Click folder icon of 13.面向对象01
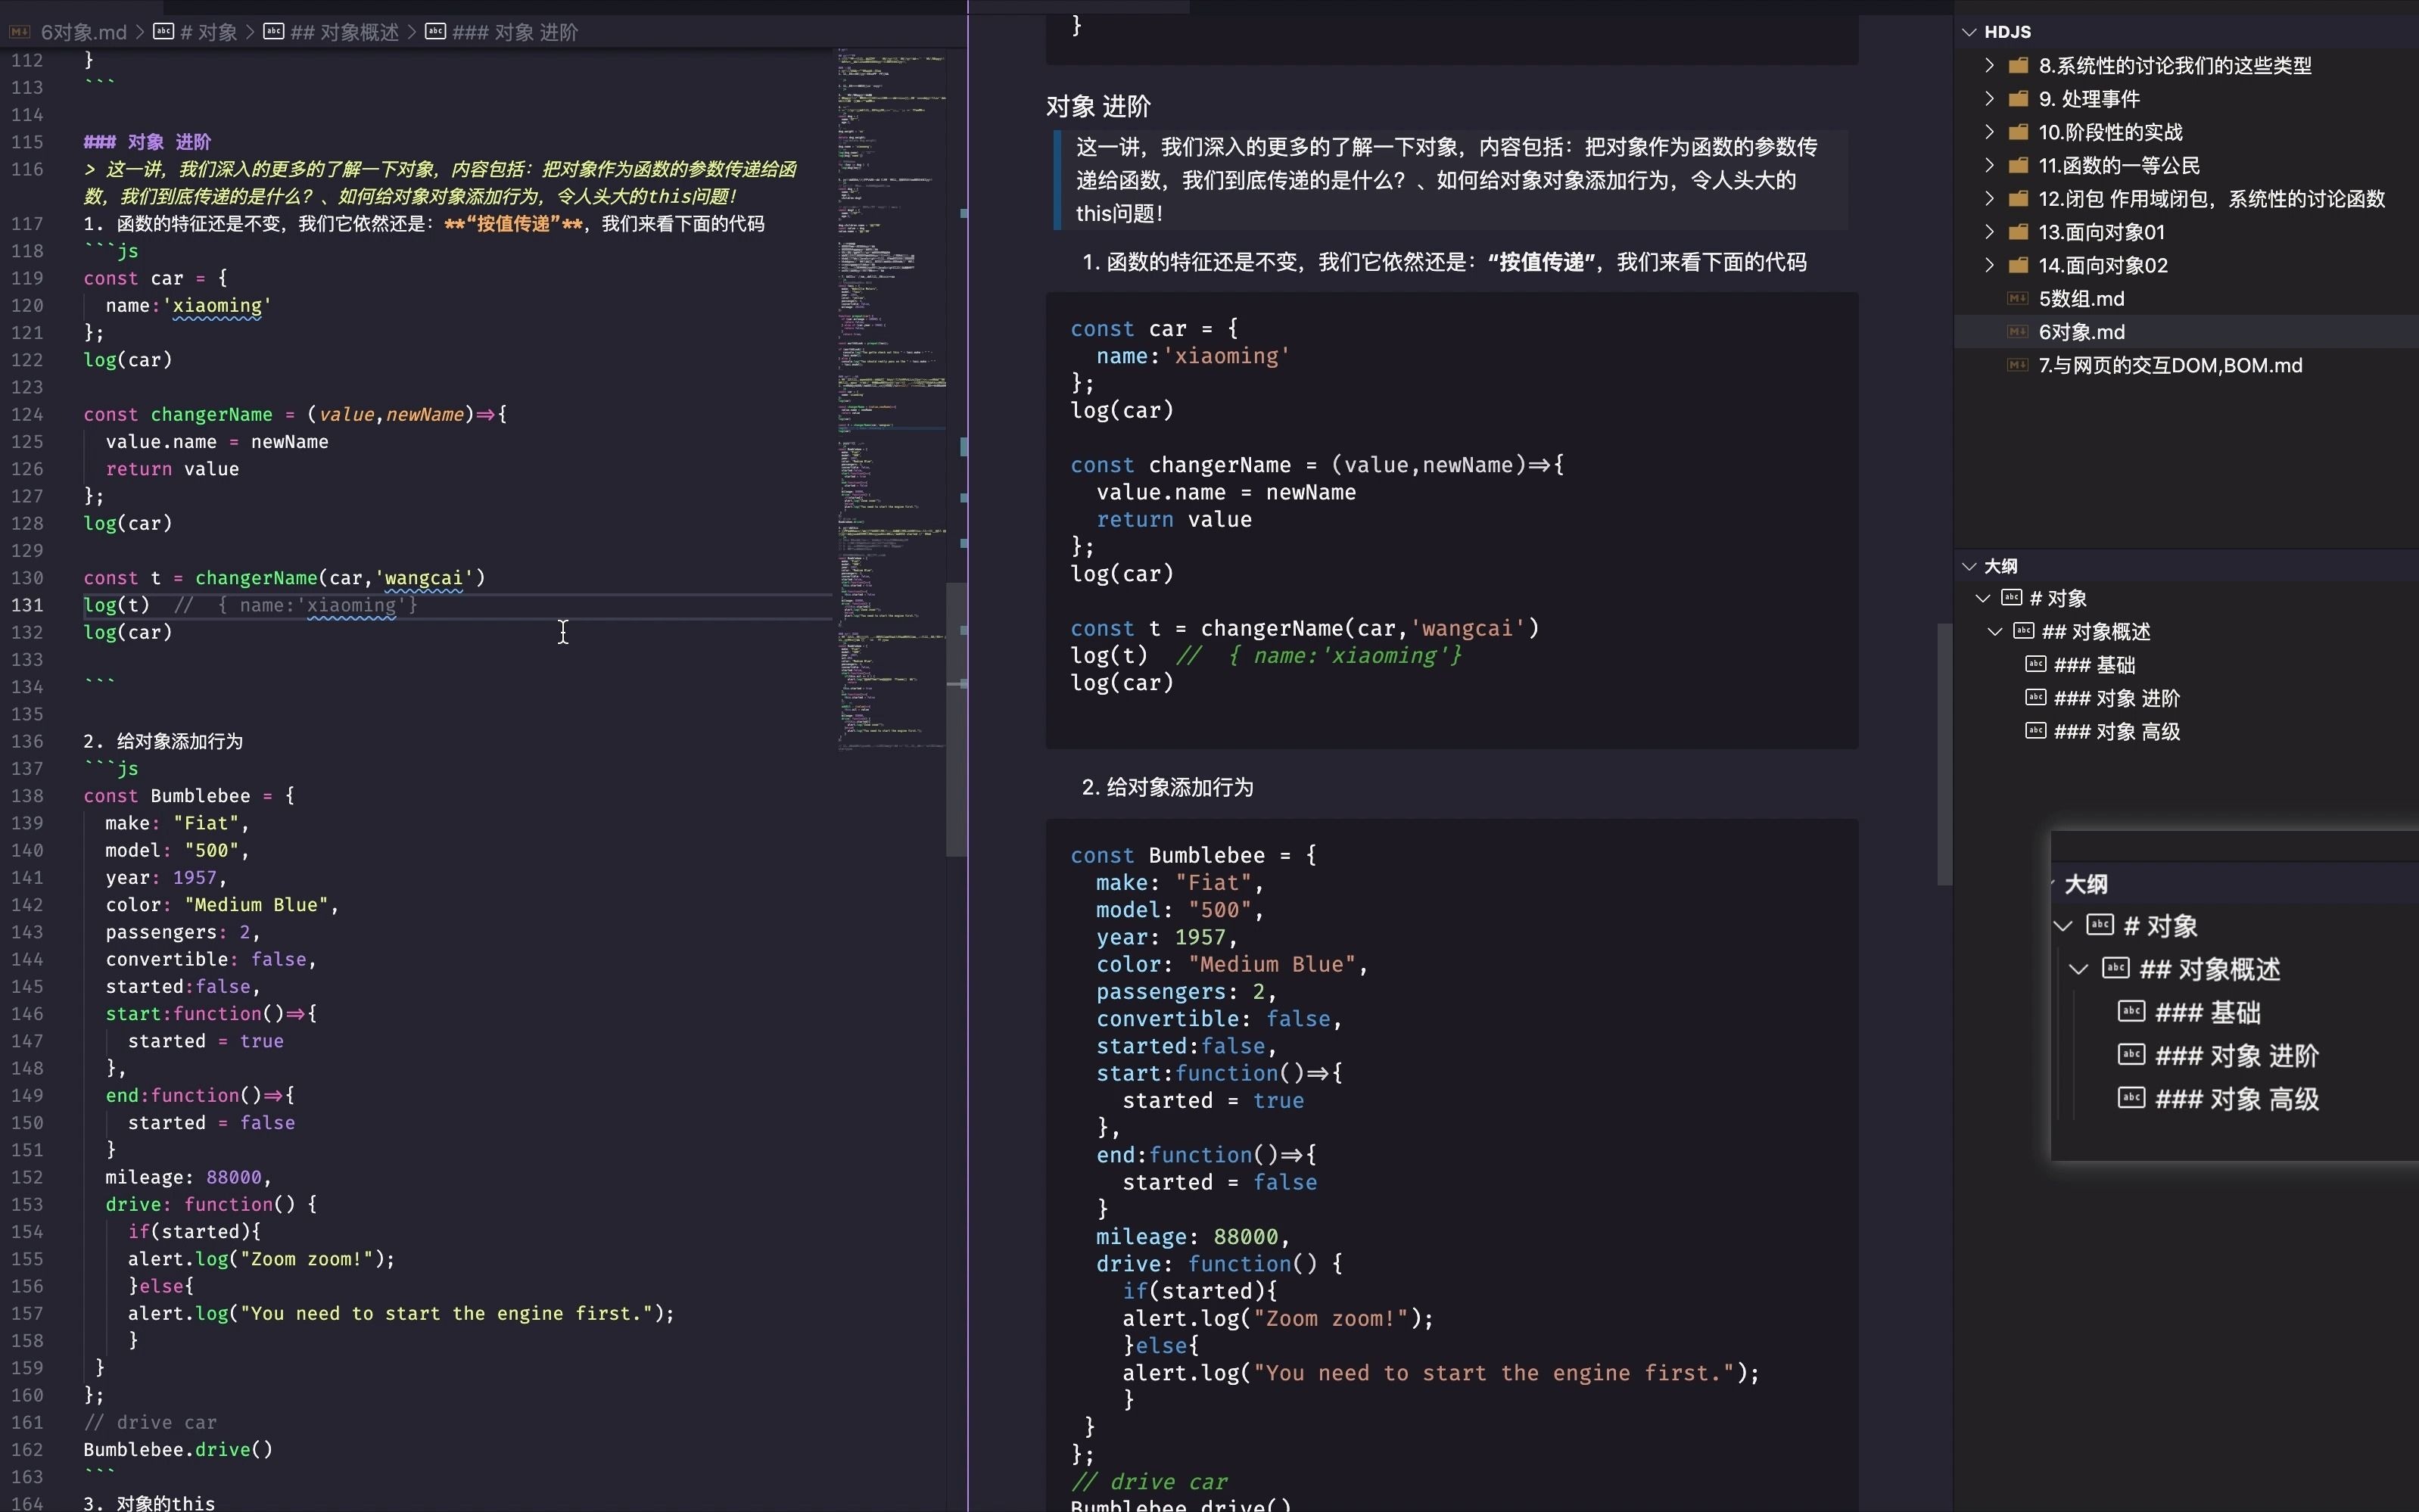Image resolution: width=2419 pixels, height=1512 pixels. [x=2019, y=232]
